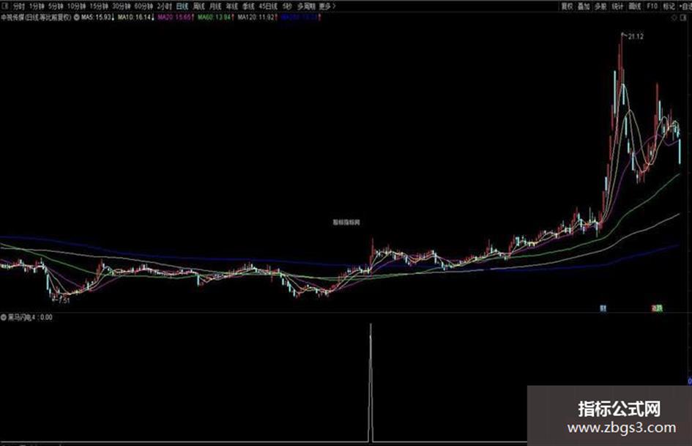Click the panel layout icon before 分时
This screenshot has width=692, height=446.
pos(5,6)
